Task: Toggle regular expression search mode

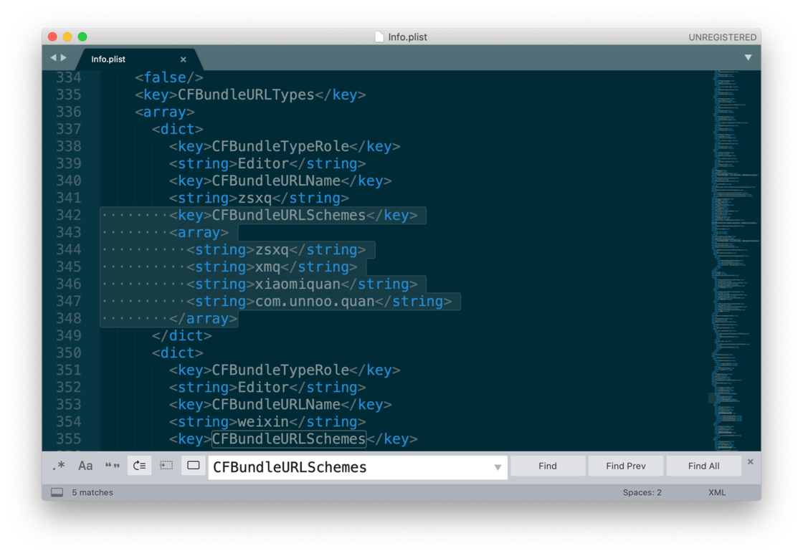Action: [x=58, y=466]
